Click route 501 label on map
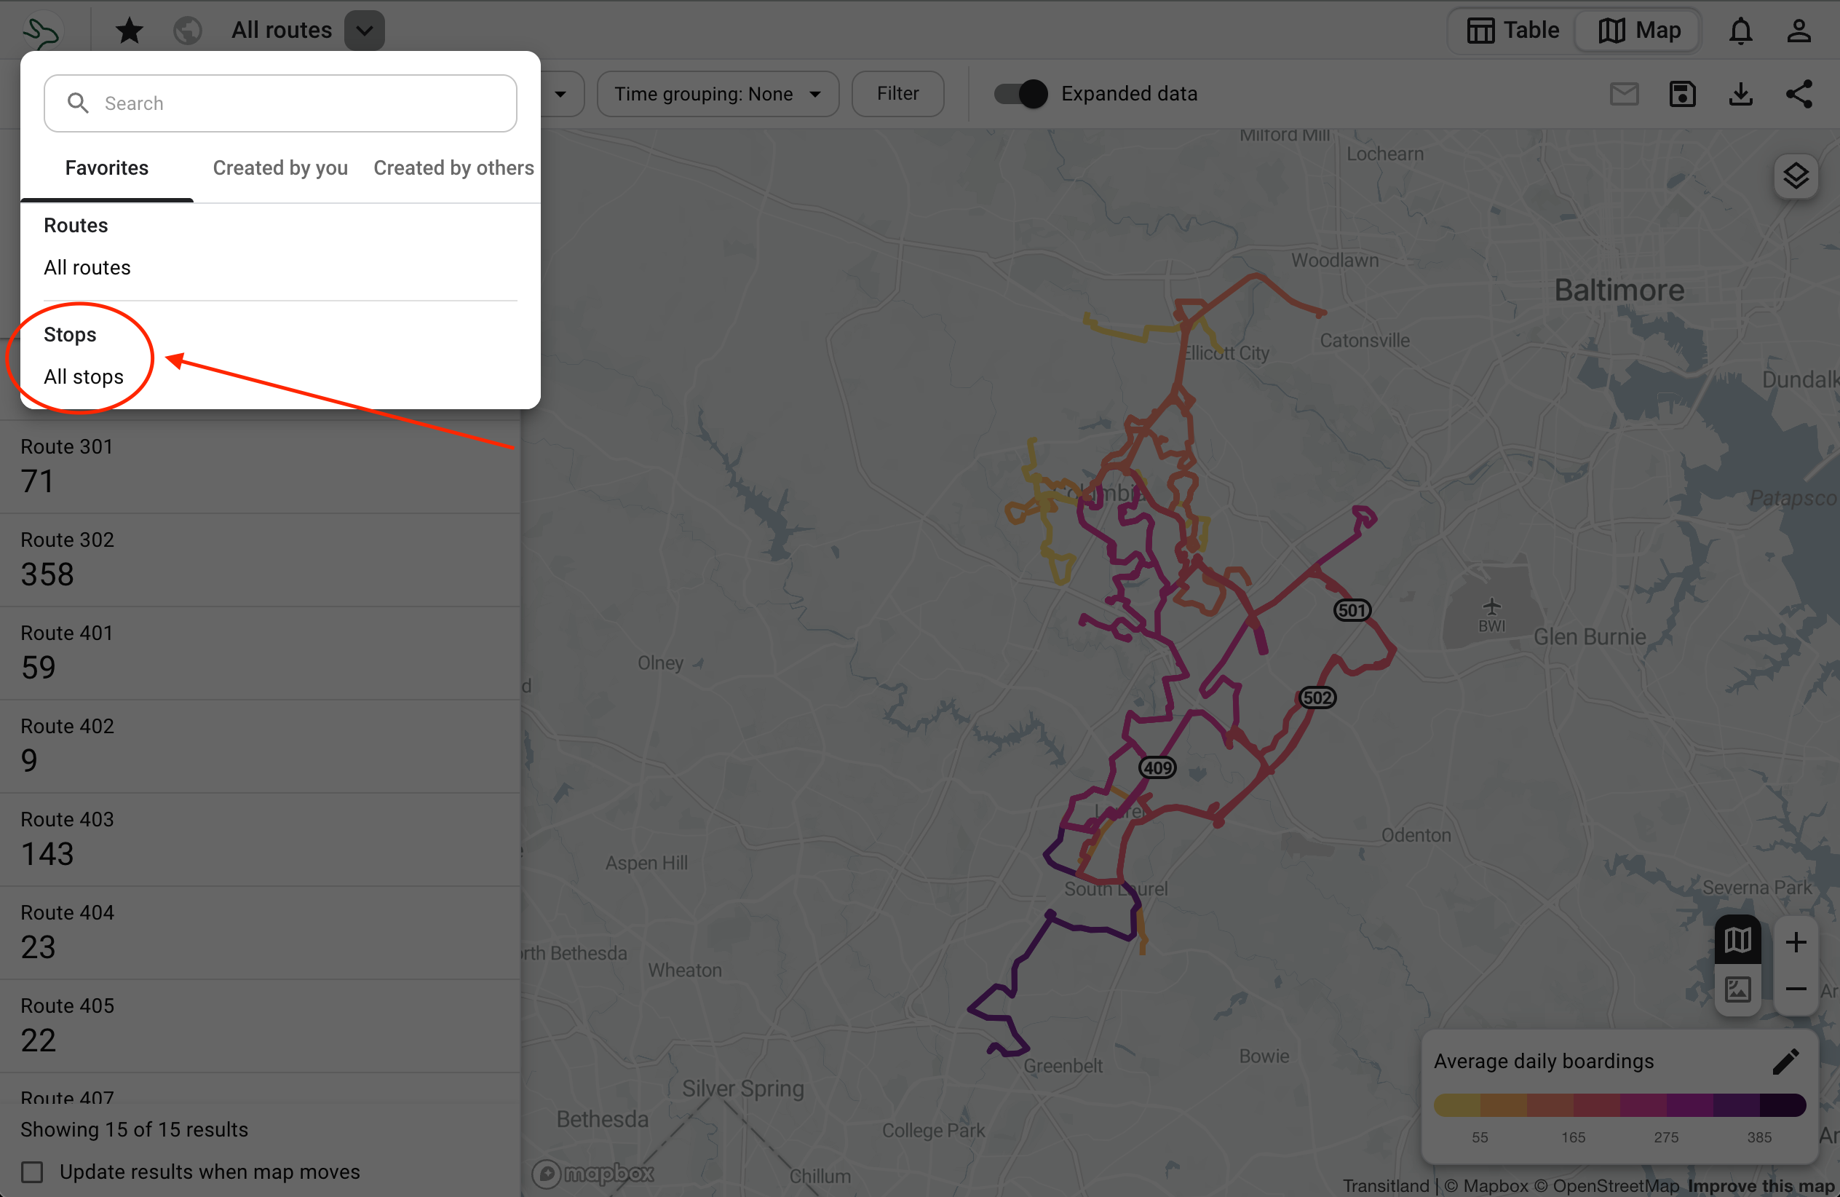The height and width of the screenshot is (1197, 1840). tap(1352, 610)
